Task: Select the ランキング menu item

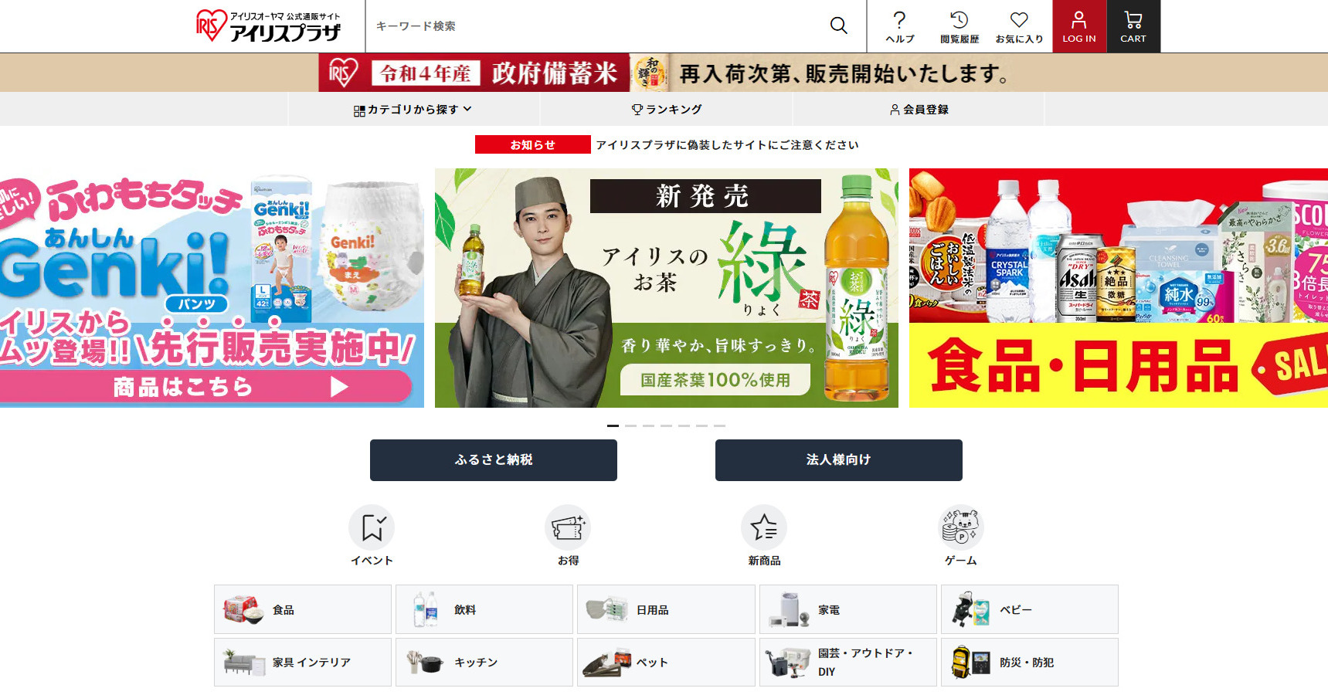Action: click(667, 110)
